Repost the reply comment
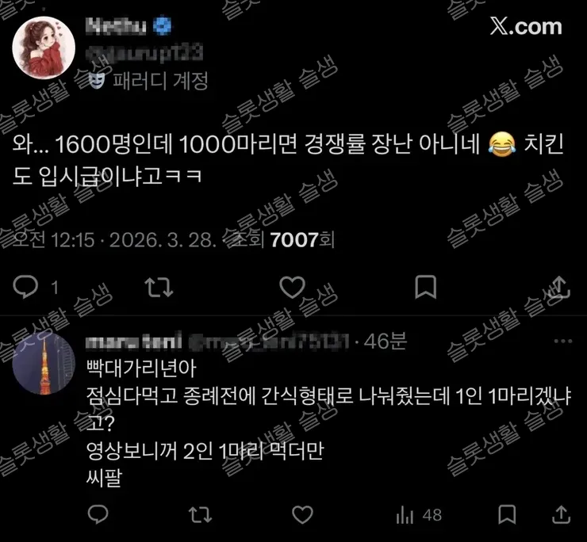This screenshot has height=542, width=587. 200,514
